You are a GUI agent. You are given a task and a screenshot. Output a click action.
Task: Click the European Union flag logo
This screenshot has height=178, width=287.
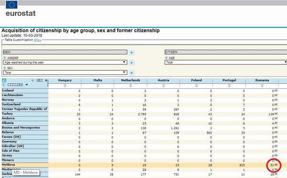pos(11,5)
